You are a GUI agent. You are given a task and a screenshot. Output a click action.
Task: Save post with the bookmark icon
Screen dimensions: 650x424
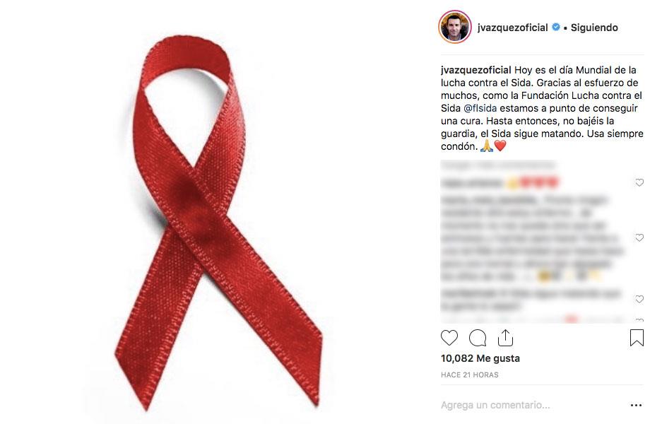[637, 338]
